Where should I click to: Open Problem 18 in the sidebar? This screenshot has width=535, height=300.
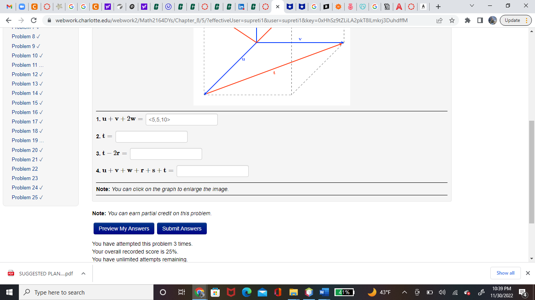coord(27,131)
